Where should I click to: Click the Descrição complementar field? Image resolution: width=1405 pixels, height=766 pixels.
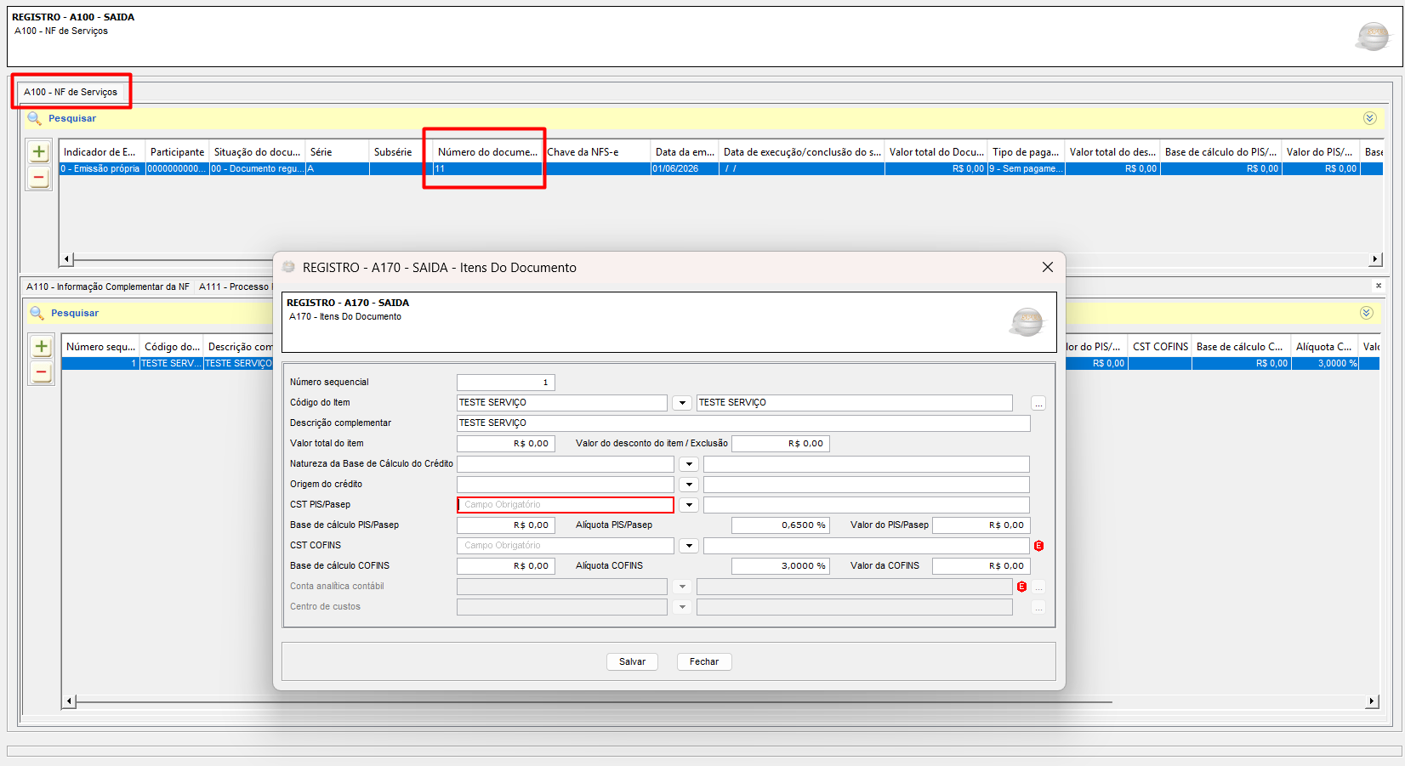743,423
